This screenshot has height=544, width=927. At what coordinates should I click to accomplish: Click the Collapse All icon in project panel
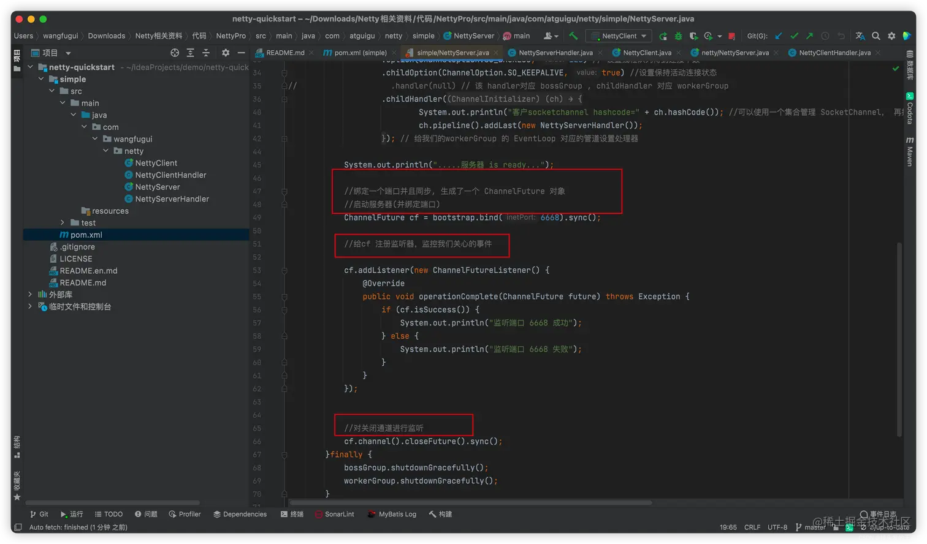206,53
